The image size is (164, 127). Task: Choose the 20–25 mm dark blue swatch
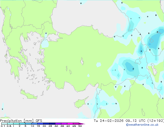coord(46,124)
